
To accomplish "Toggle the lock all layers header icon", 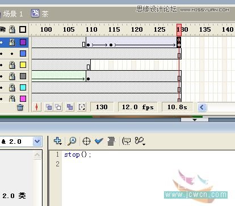I will click(x=12, y=29).
